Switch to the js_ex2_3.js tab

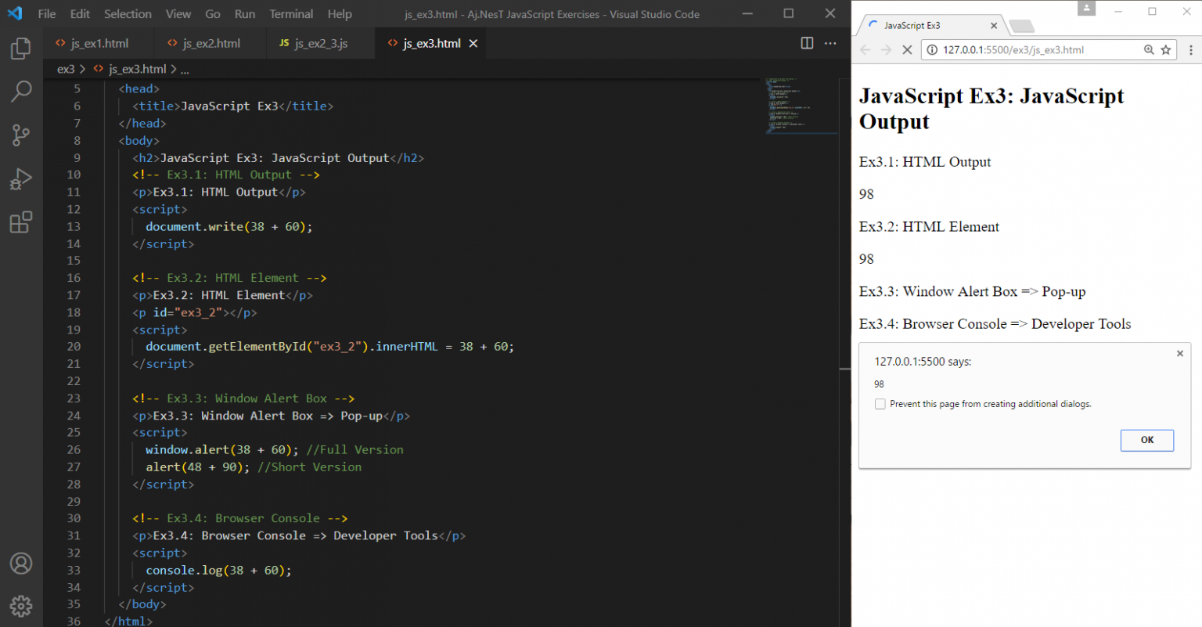[321, 43]
